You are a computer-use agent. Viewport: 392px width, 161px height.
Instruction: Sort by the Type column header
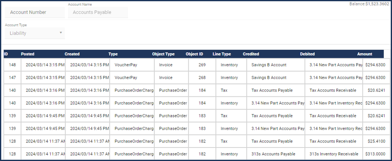coord(113,54)
